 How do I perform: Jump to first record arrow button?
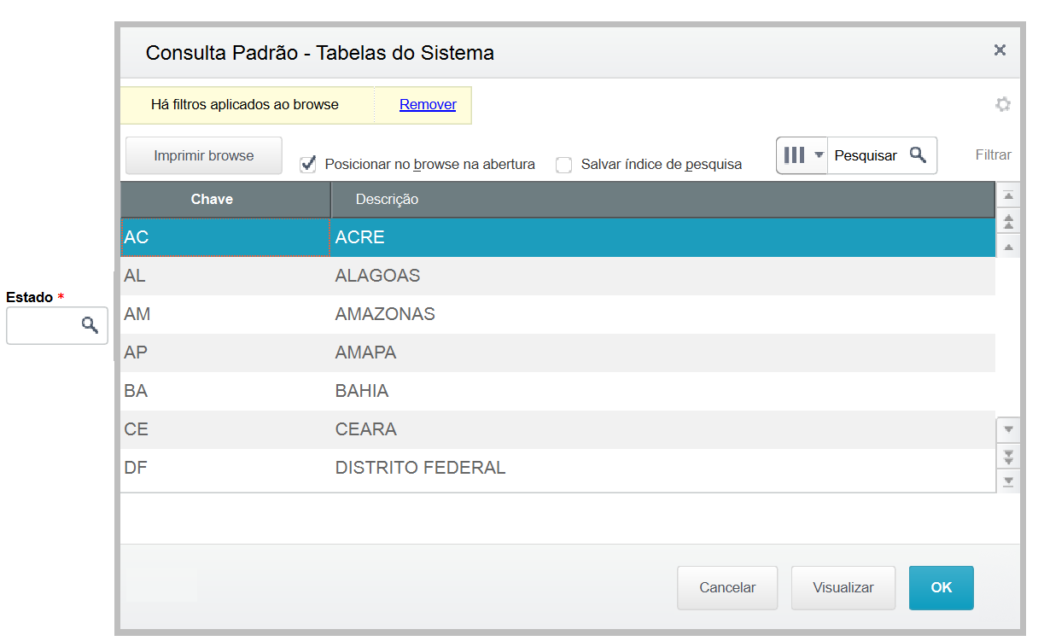(1008, 196)
